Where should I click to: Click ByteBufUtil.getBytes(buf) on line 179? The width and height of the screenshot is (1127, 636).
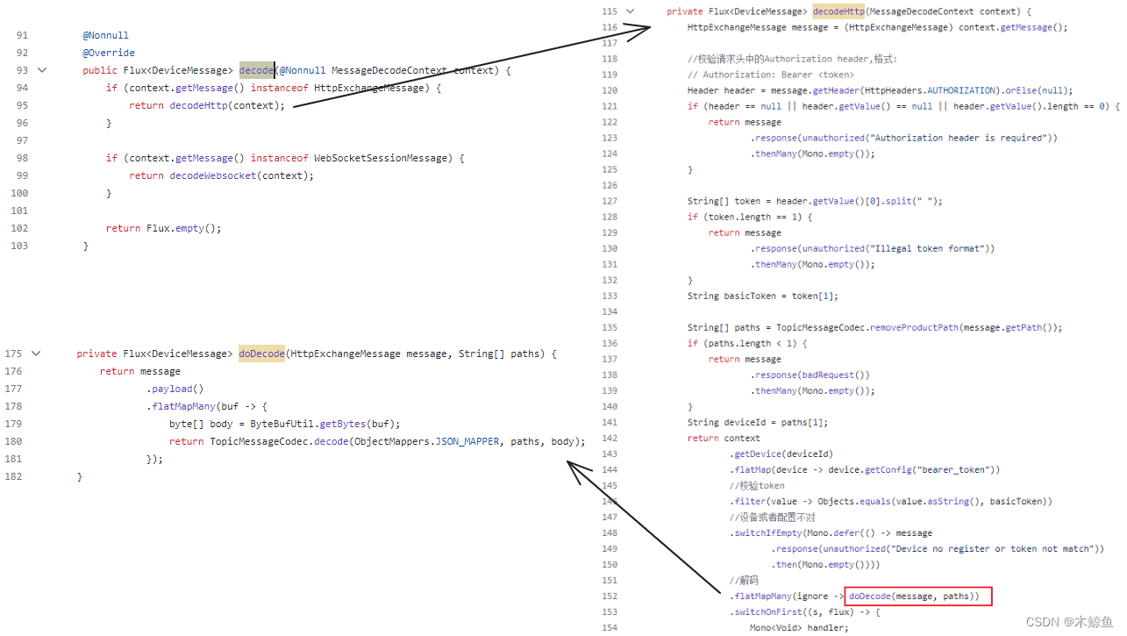322,424
